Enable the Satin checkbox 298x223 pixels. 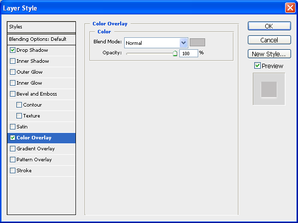(x=12, y=126)
